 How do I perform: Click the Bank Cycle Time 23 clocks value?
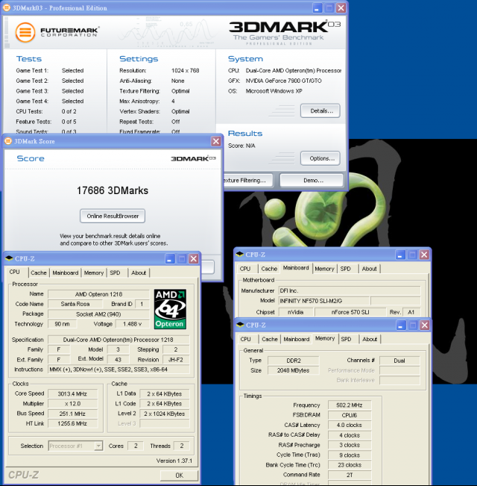[x=350, y=465]
